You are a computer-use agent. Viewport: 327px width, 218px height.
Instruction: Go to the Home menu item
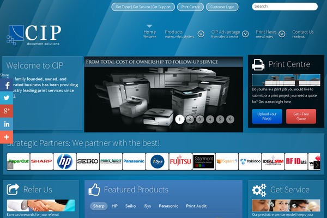[x=149, y=34]
